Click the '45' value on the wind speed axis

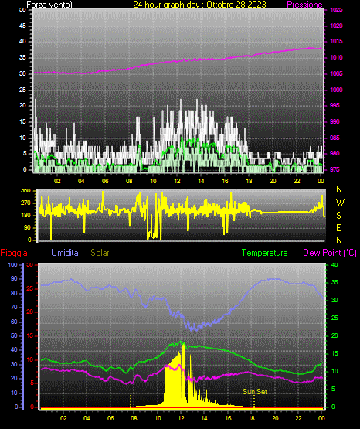(22, 26)
